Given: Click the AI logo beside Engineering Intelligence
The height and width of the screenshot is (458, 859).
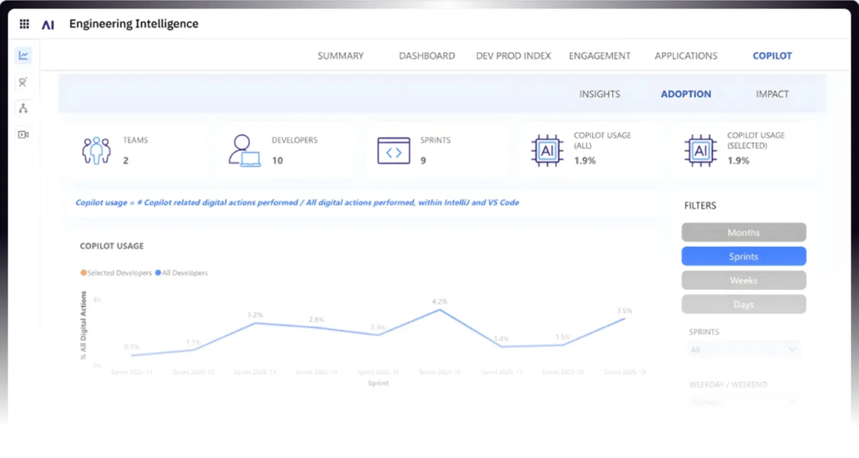Looking at the screenshot, I should point(48,25).
